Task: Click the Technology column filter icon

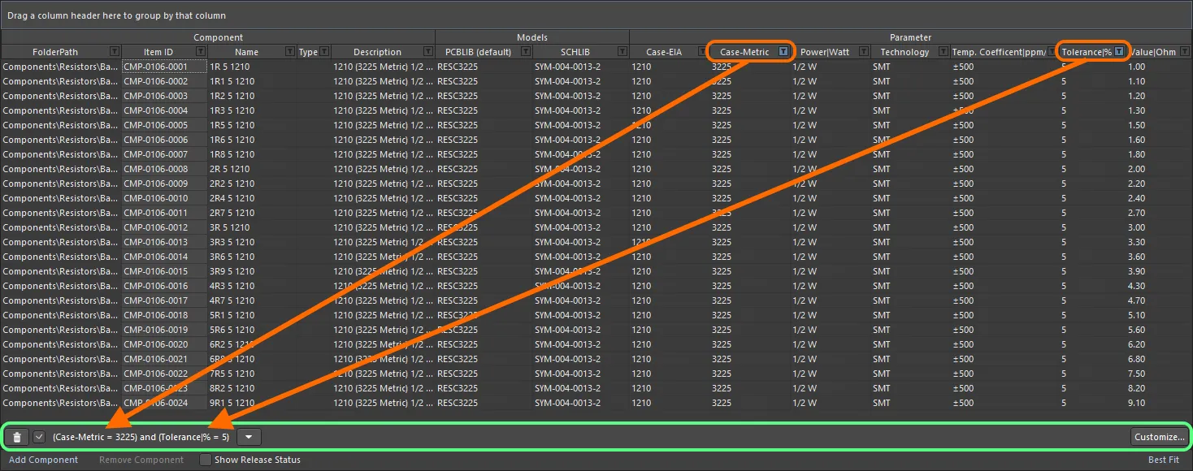Action: (x=941, y=52)
